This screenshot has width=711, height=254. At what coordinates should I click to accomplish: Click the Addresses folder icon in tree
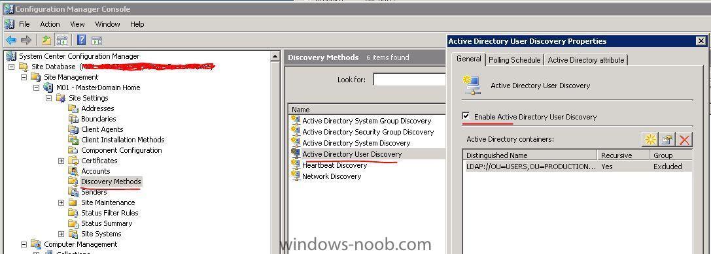(73, 108)
